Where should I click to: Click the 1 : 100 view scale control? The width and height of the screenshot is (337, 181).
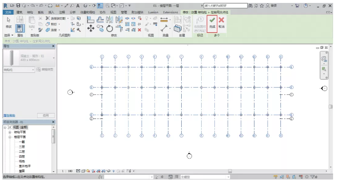coord(67,171)
